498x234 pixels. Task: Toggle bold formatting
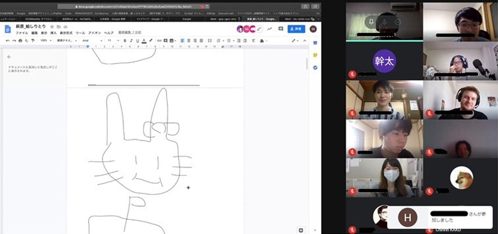(125, 41)
